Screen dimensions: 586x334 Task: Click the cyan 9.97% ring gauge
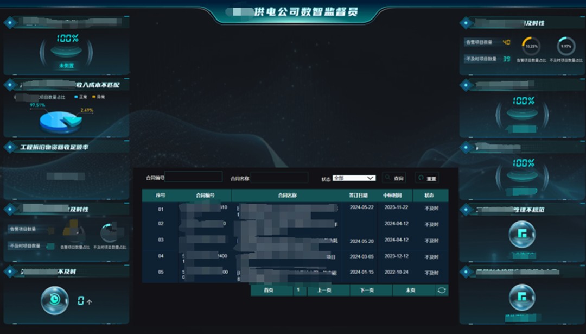click(566, 46)
